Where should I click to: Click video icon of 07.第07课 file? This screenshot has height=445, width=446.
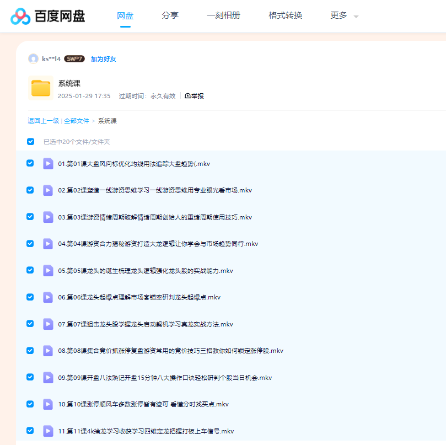click(x=48, y=324)
